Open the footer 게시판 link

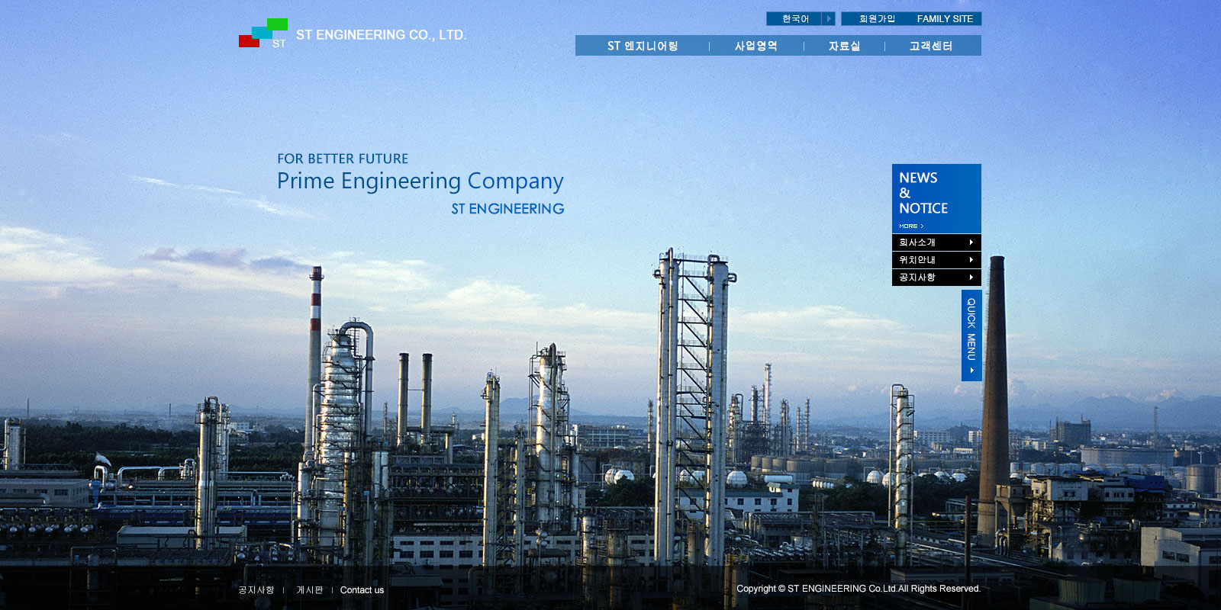click(x=309, y=590)
